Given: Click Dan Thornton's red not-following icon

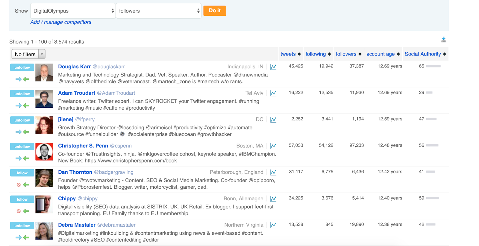Looking at the screenshot, I should coord(19,185).
